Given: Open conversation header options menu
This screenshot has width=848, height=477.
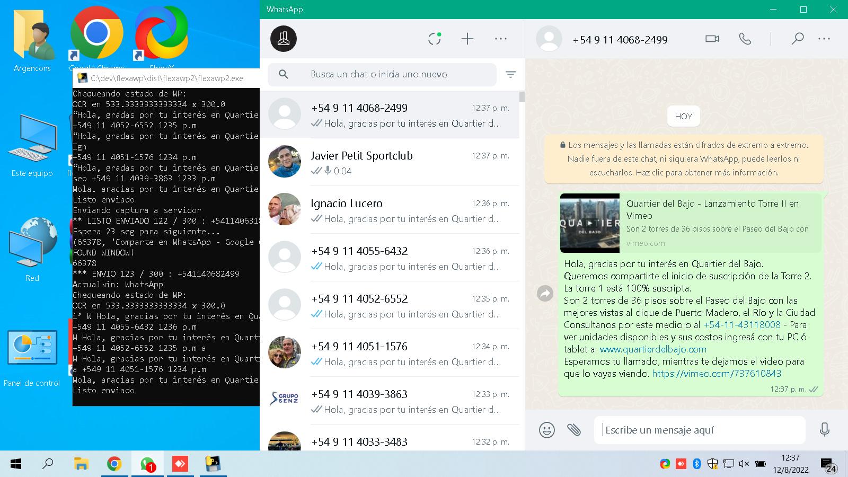Looking at the screenshot, I should coord(824,39).
